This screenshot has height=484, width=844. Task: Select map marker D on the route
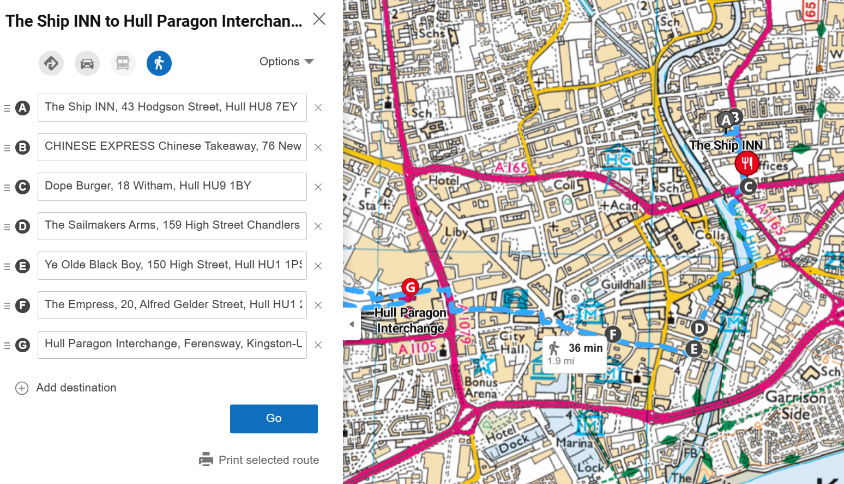(x=699, y=328)
